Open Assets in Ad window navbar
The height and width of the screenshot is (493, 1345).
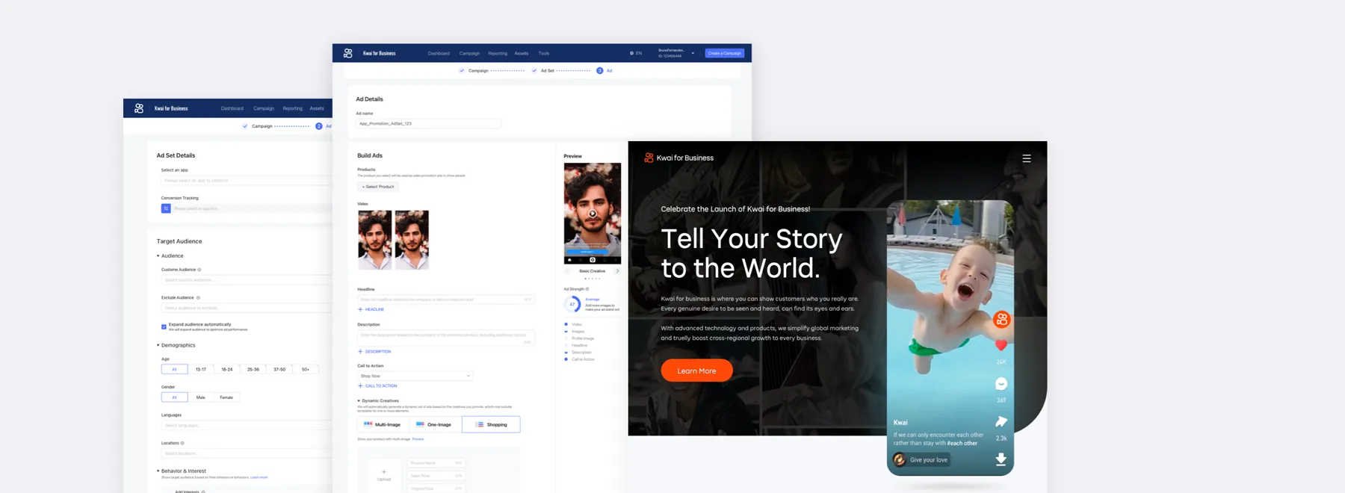point(522,53)
